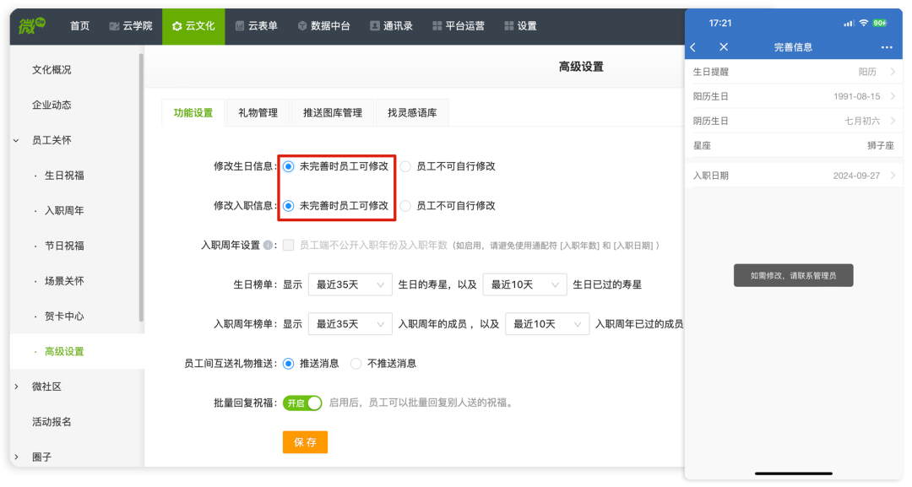Viewport: 912px width, 487px height.
Task: Tap the phone home indicator bar
Action: point(793,473)
